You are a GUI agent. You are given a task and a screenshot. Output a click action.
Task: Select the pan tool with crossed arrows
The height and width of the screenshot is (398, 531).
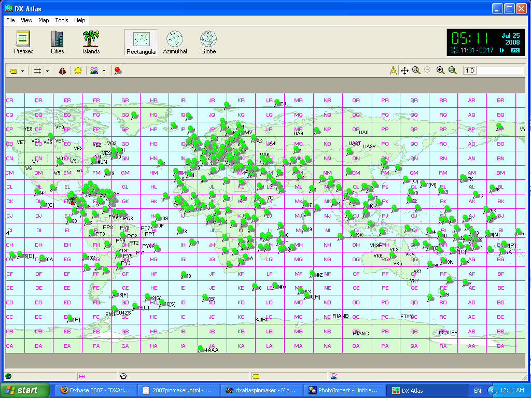[x=403, y=70]
